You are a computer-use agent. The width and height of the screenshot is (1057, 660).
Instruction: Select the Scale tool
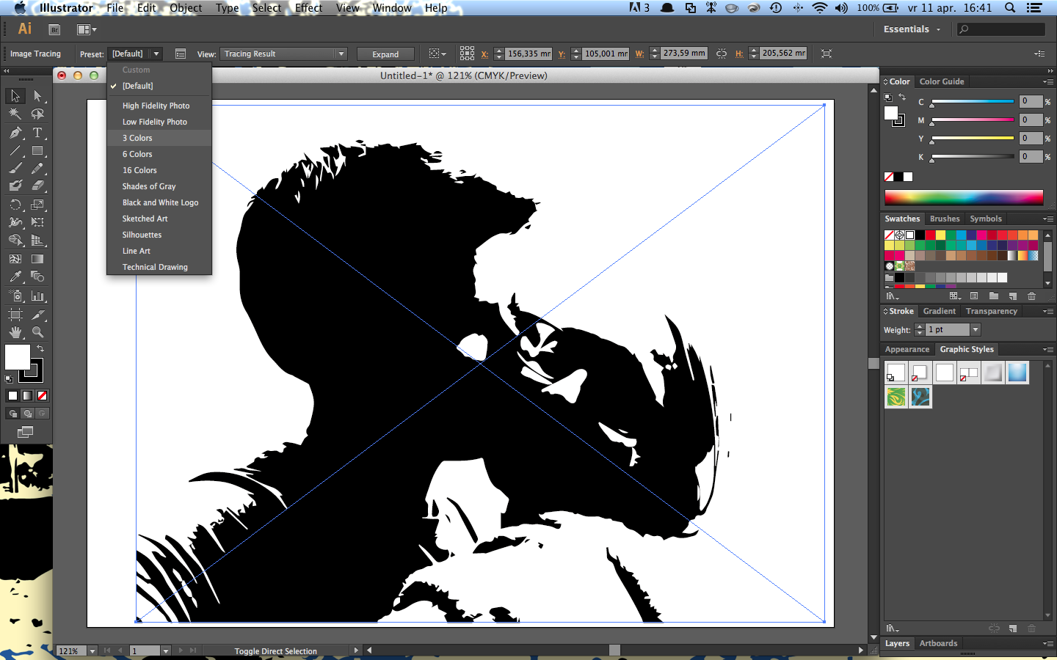[x=37, y=205]
